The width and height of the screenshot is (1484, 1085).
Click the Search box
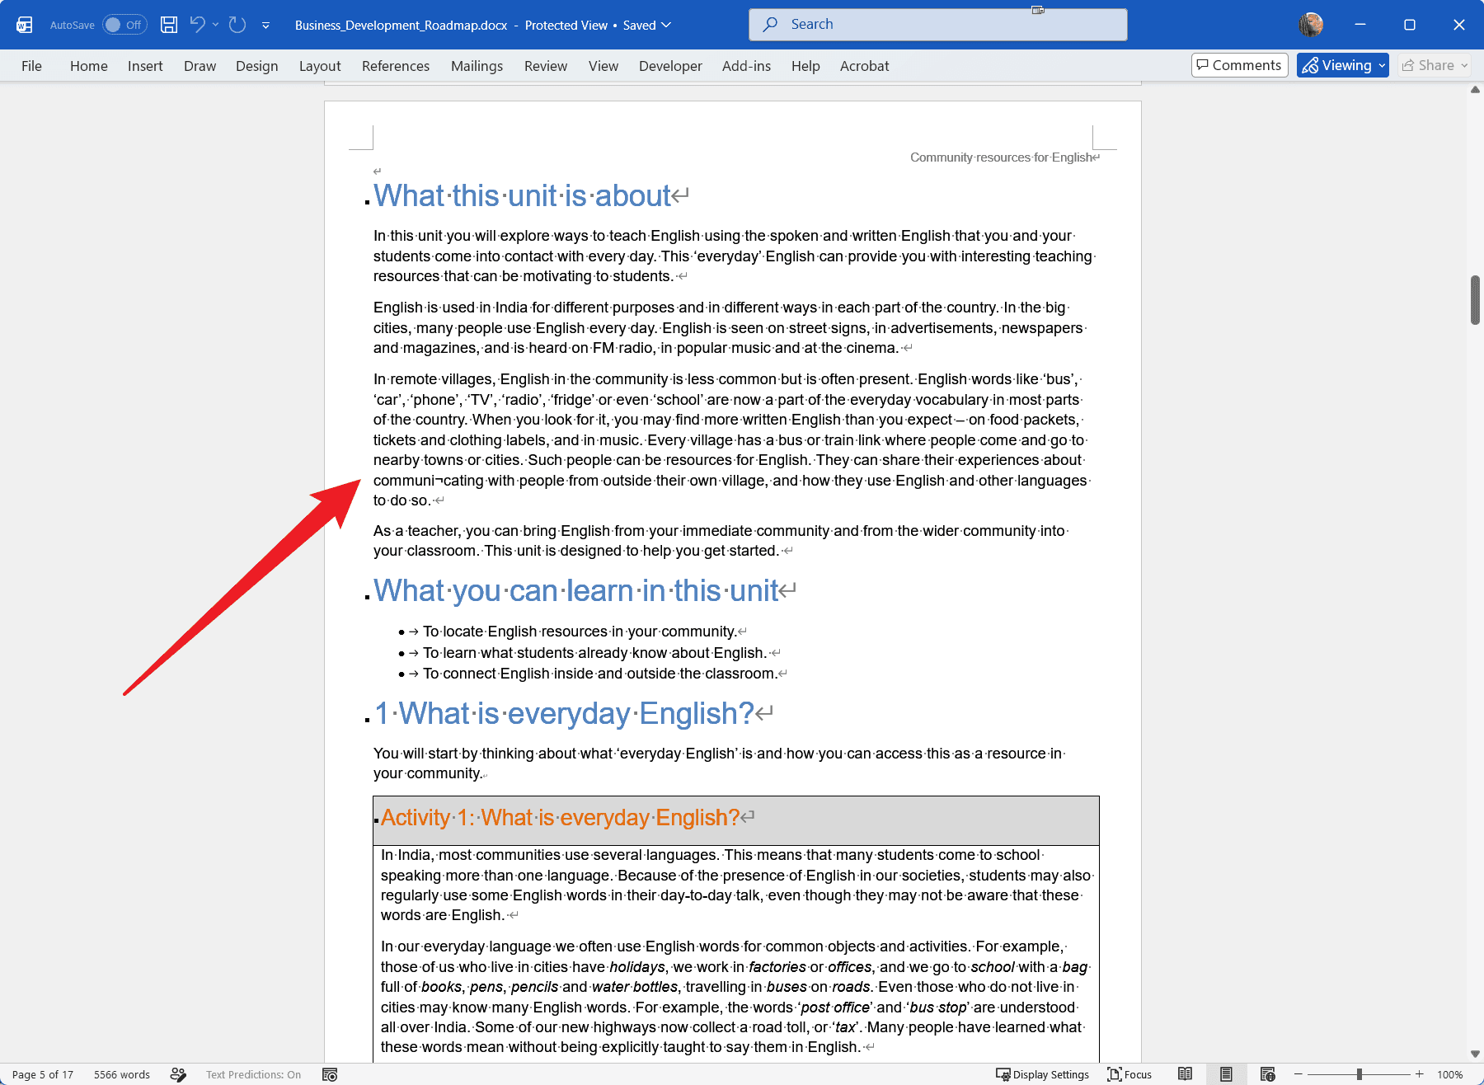(937, 25)
